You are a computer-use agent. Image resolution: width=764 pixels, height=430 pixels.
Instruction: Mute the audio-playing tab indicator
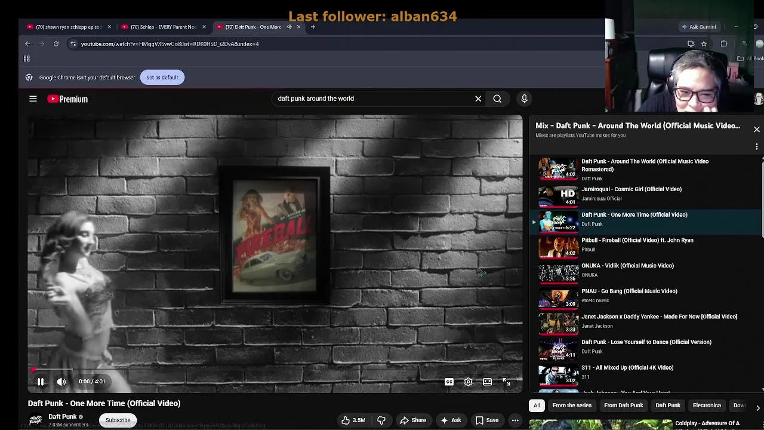pos(289,27)
